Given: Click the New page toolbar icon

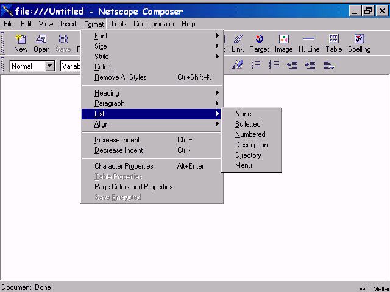Looking at the screenshot, I should tap(21, 43).
